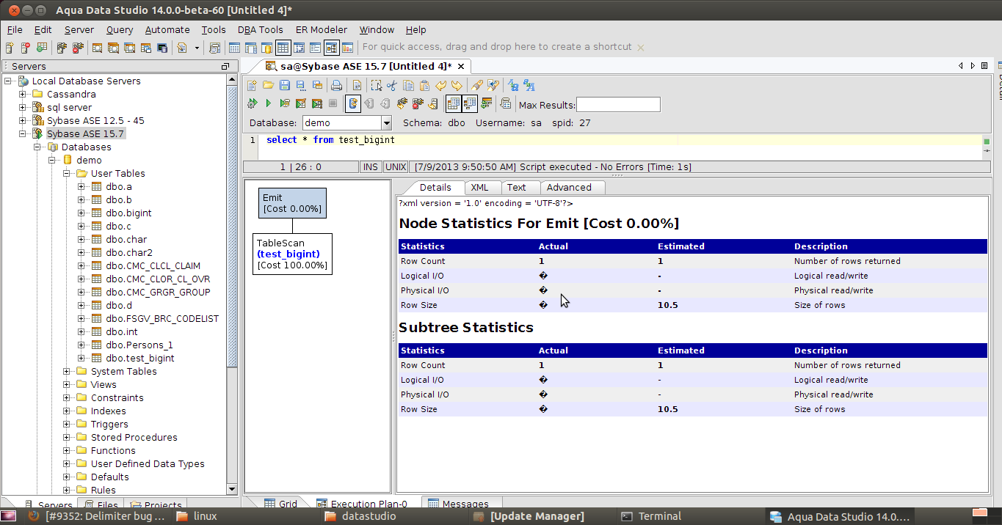
Task: Select dbo.test_bigint in the tree
Action: click(x=139, y=358)
